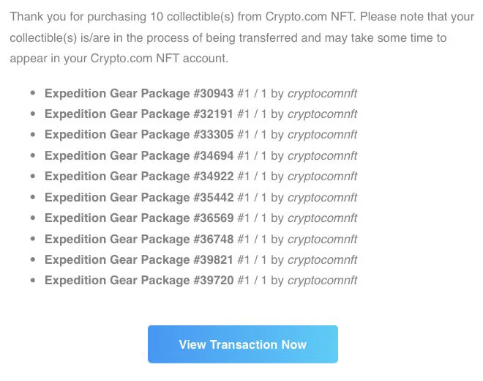483x381 pixels.
Task: Select cryptocomnft author on #39720 line
Action: point(322,281)
